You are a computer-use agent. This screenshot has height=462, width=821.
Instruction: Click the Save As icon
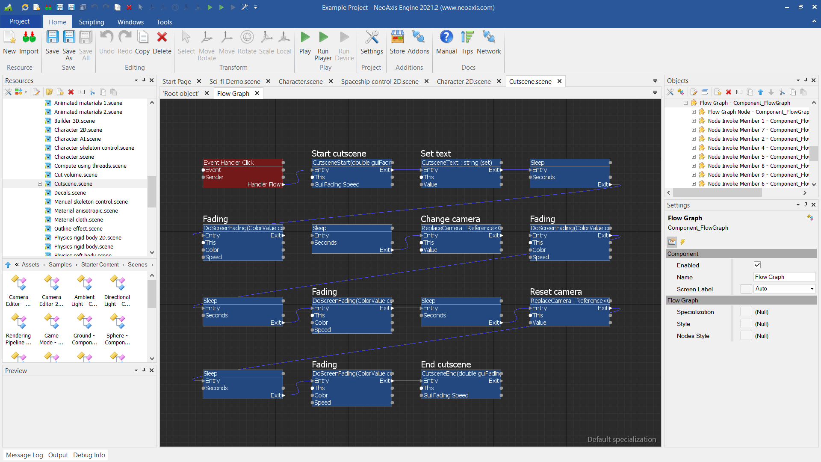pos(69,38)
